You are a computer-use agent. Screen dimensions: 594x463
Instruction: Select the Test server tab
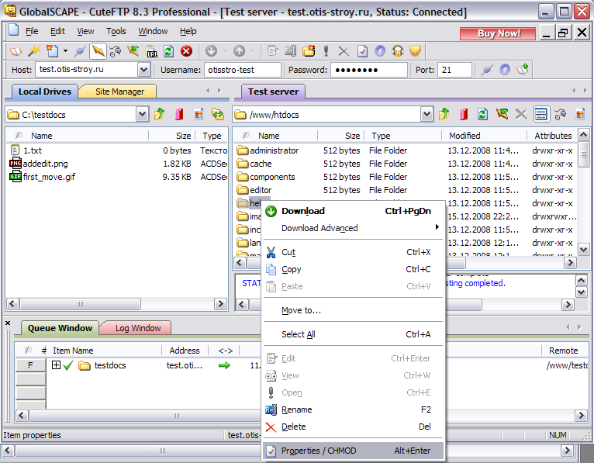(273, 92)
